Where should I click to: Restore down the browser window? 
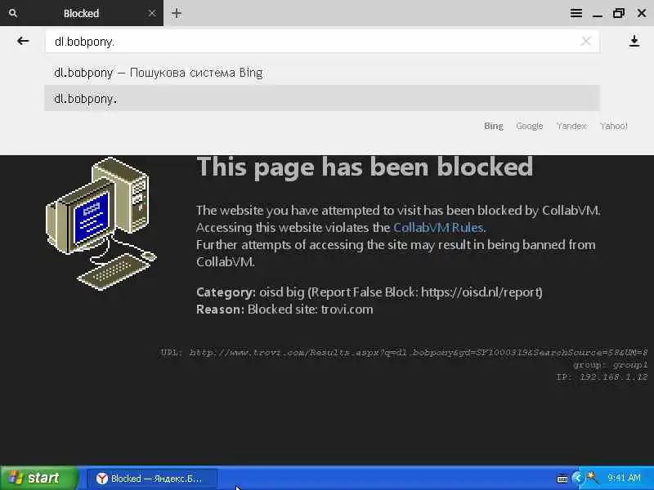(619, 13)
